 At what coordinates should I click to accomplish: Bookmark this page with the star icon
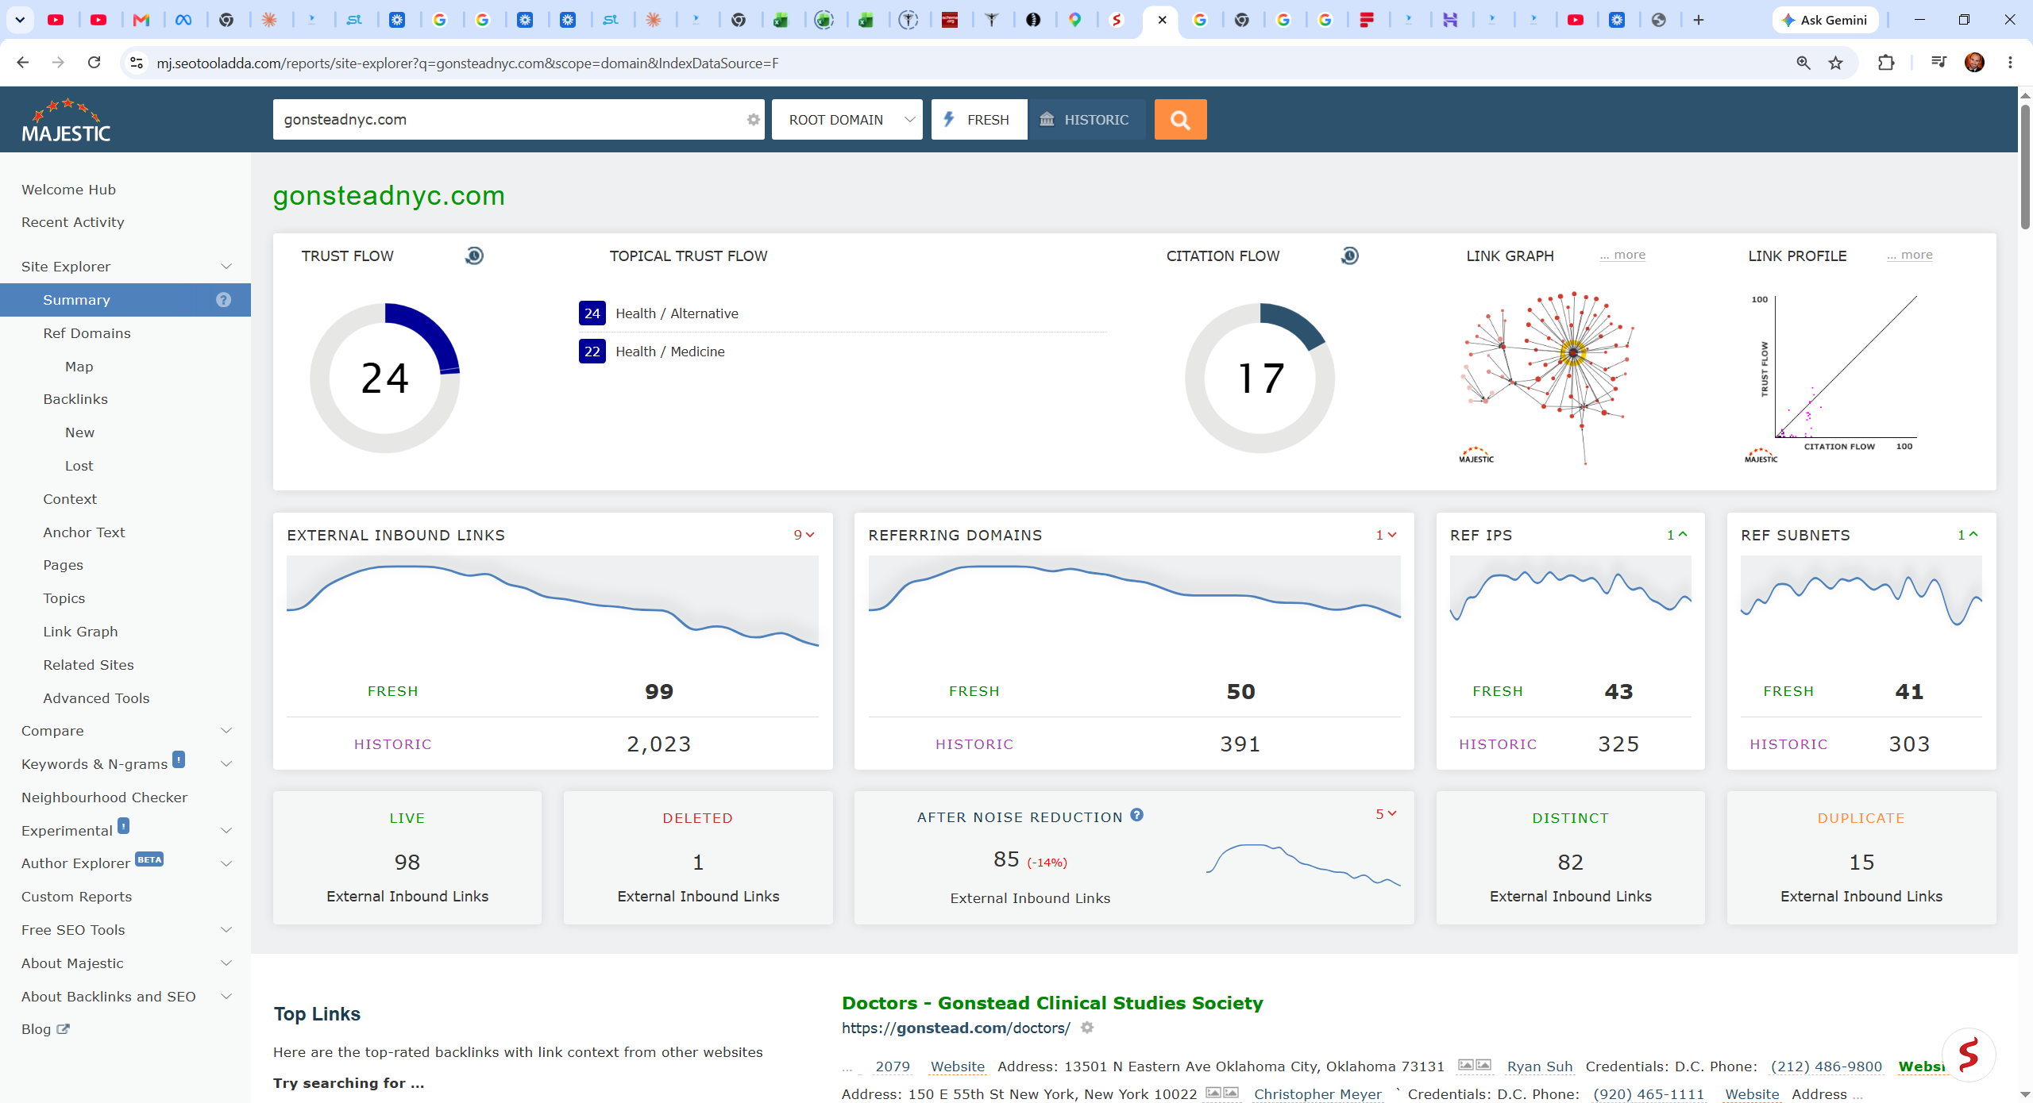pyautogui.click(x=1835, y=63)
